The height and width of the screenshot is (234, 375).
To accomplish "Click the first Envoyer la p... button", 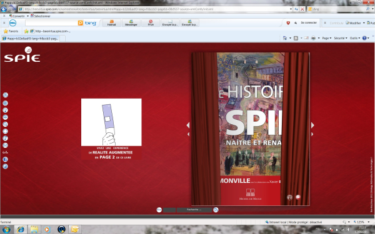I will click(170, 23).
